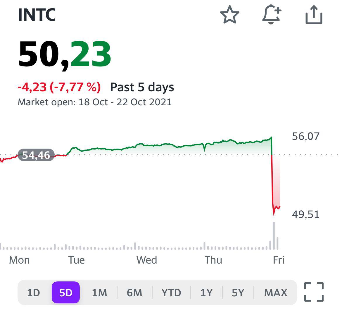Add INTC to favorites with star icon
This screenshot has height=318, width=342.
(229, 15)
